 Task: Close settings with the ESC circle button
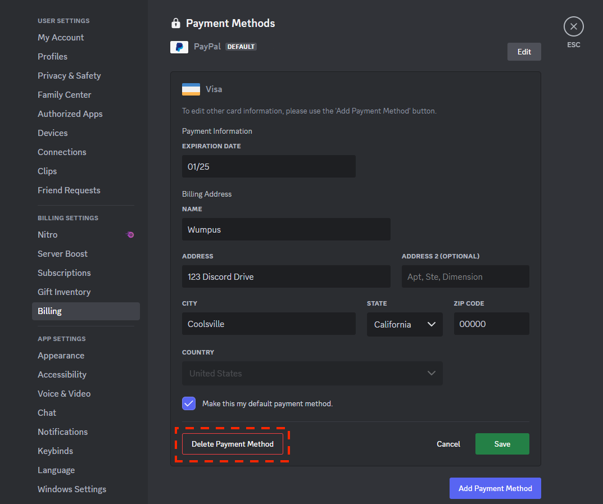coord(573,26)
